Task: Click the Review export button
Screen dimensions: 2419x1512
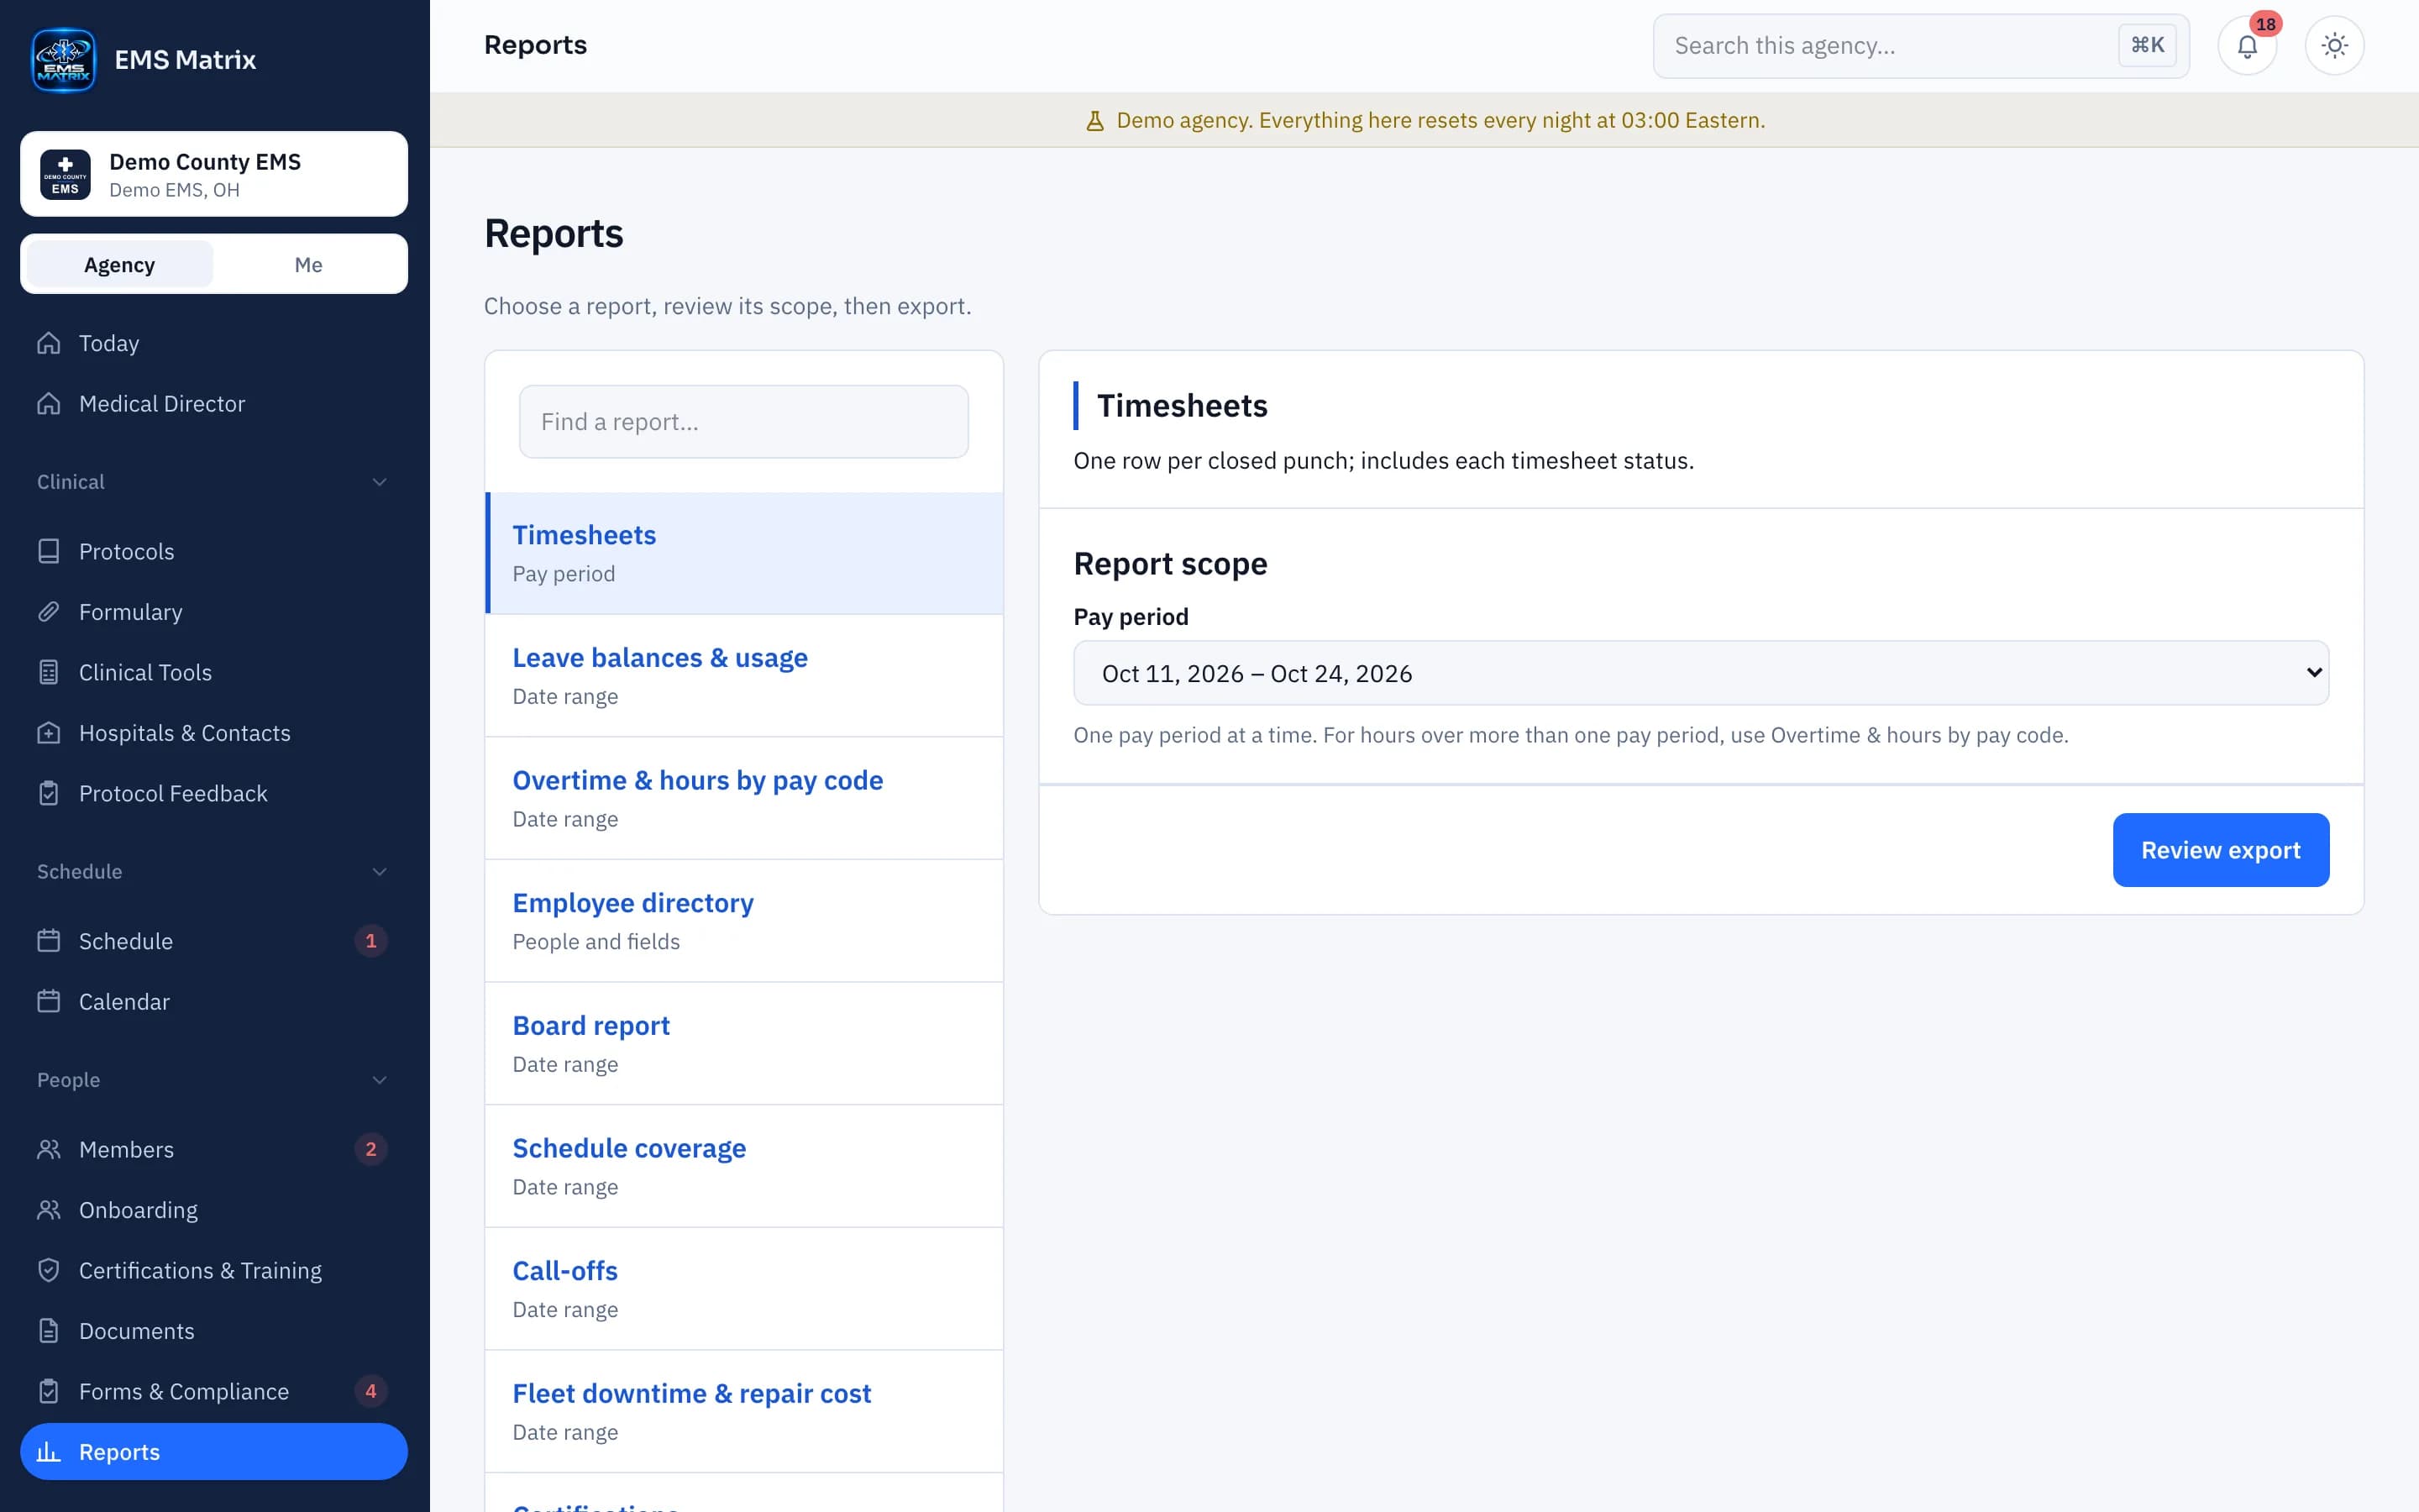Action: (2220, 850)
